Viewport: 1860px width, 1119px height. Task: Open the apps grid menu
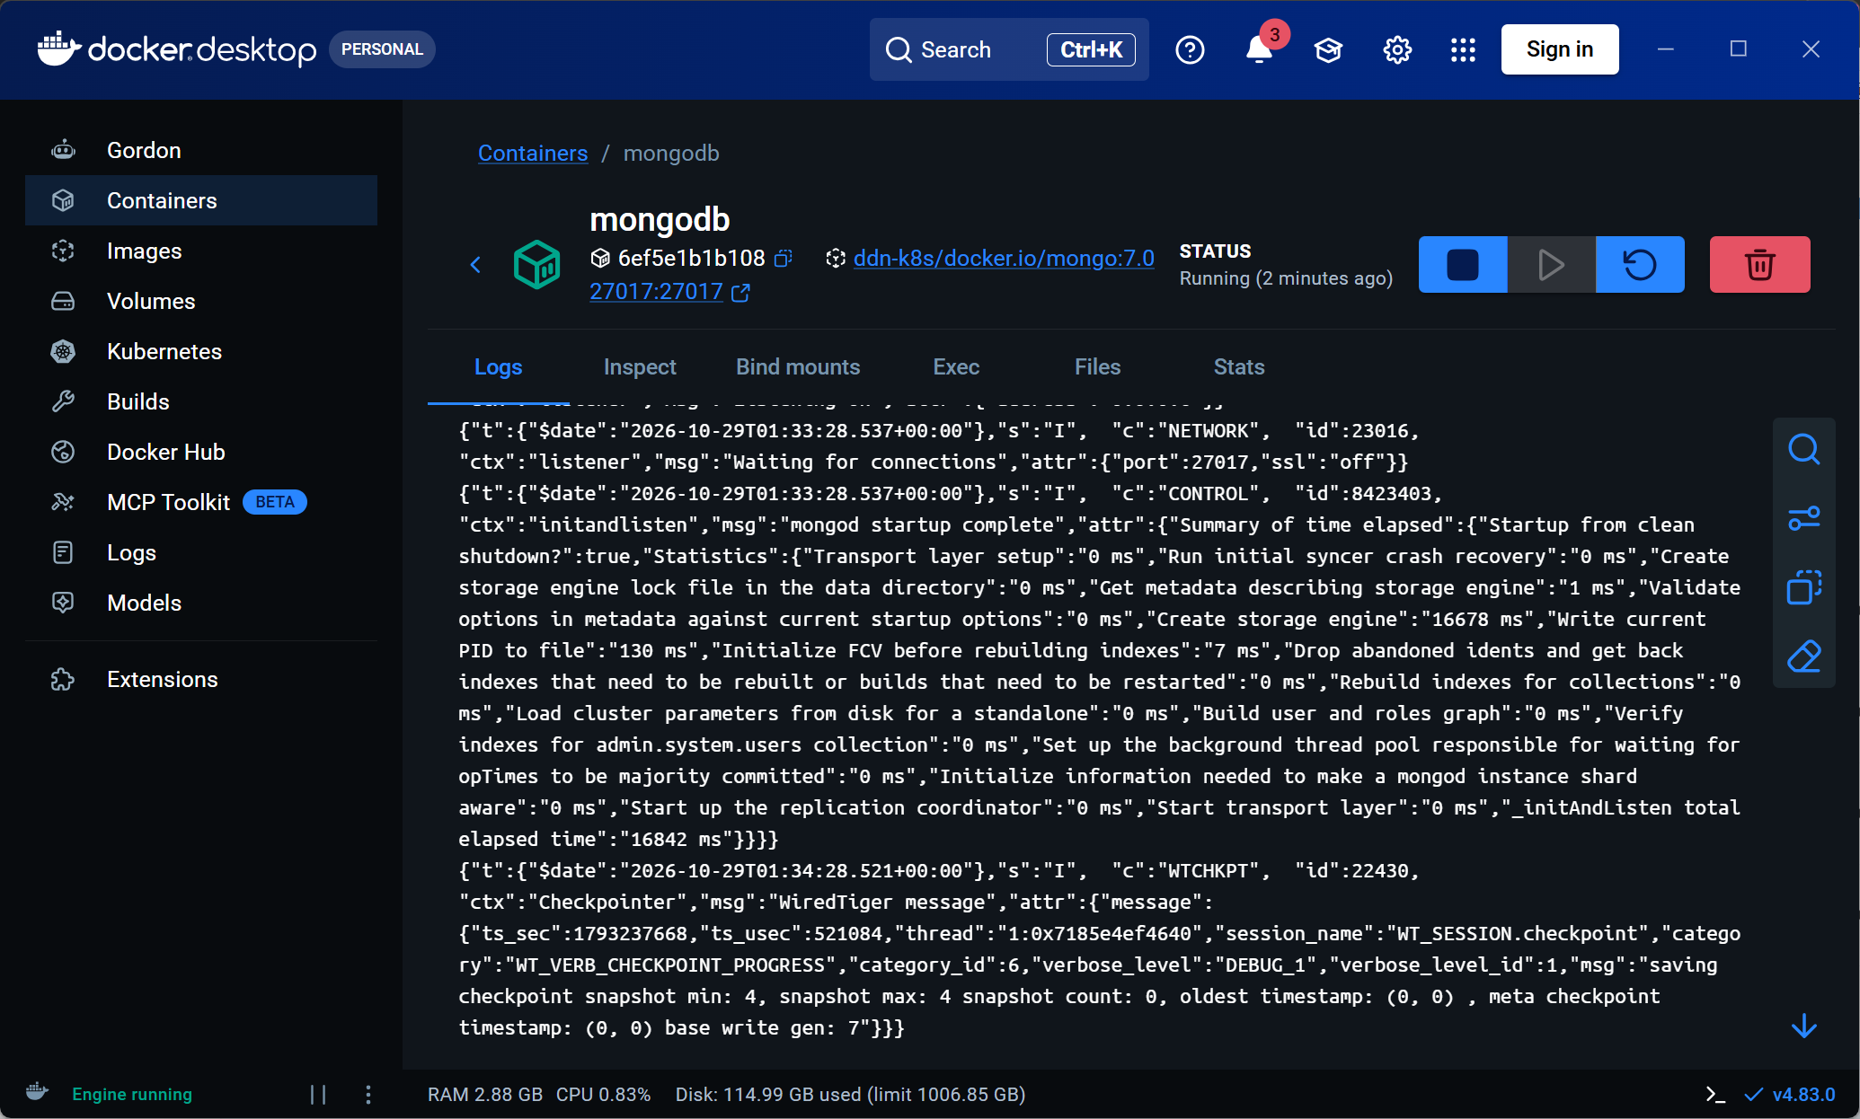pyautogui.click(x=1463, y=49)
